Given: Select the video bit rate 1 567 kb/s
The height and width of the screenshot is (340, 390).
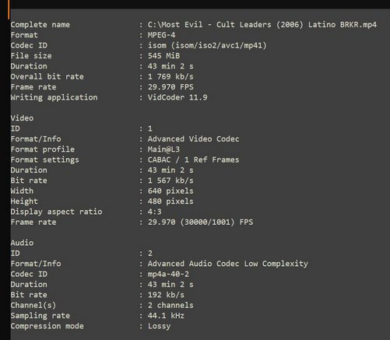Looking at the screenshot, I should coord(170,181).
